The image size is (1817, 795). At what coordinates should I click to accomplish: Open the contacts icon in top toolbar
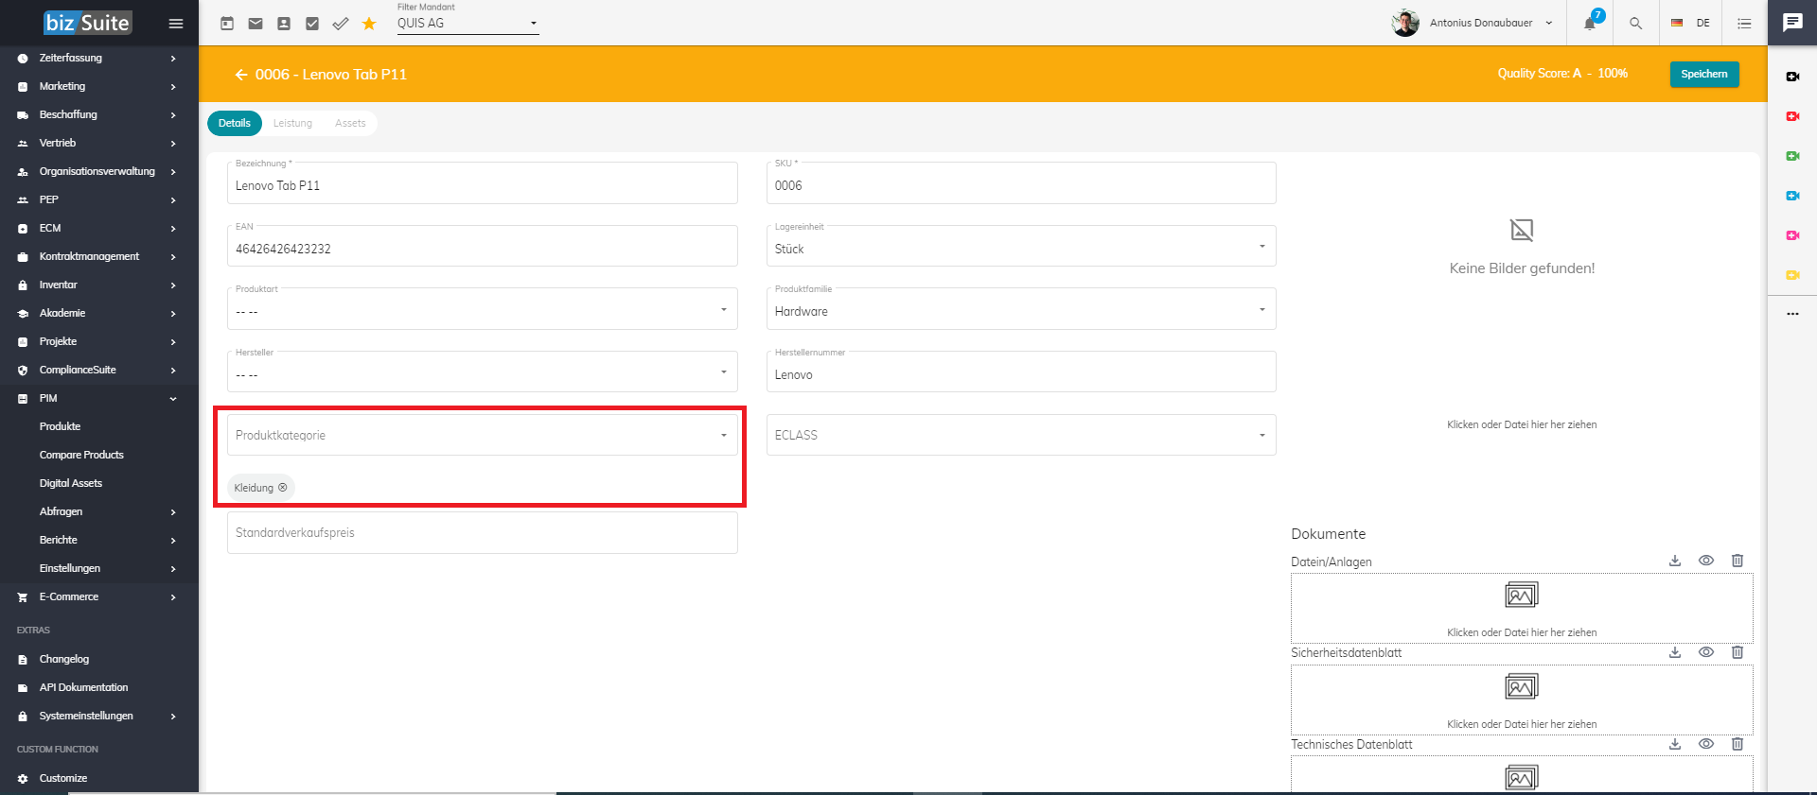click(284, 24)
